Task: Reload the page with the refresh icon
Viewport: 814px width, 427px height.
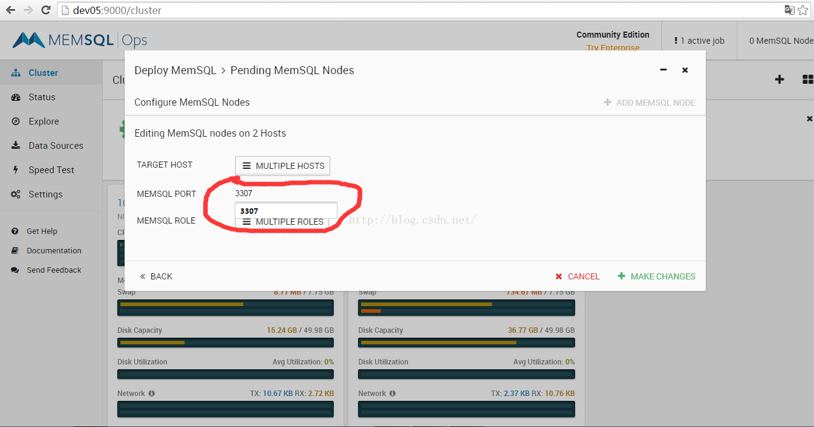Action: point(46,10)
